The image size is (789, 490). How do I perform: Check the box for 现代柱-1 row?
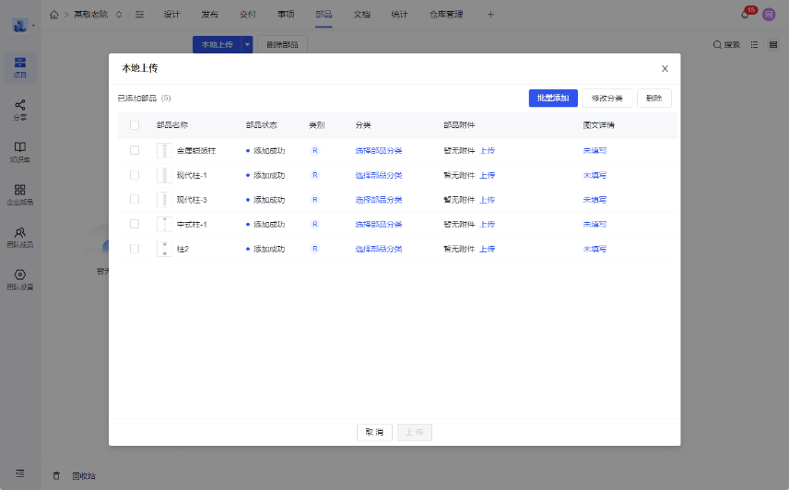tap(135, 175)
